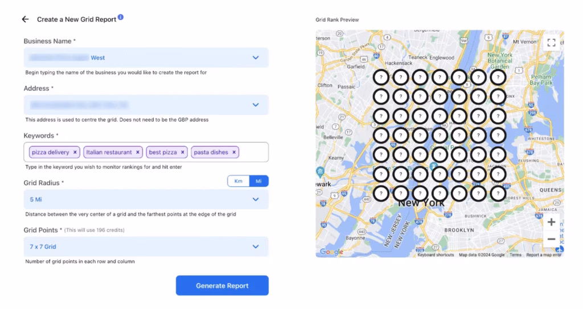Remove the pasta dishes keyword tag
The image size is (583, 309).
coord(234,152)
